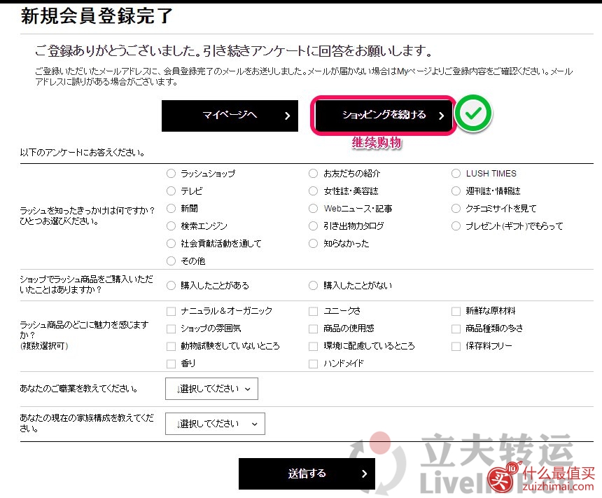Open the occupation (ご職業) dropdown
The height and width of the screenshot is (498, 602).
211,389
